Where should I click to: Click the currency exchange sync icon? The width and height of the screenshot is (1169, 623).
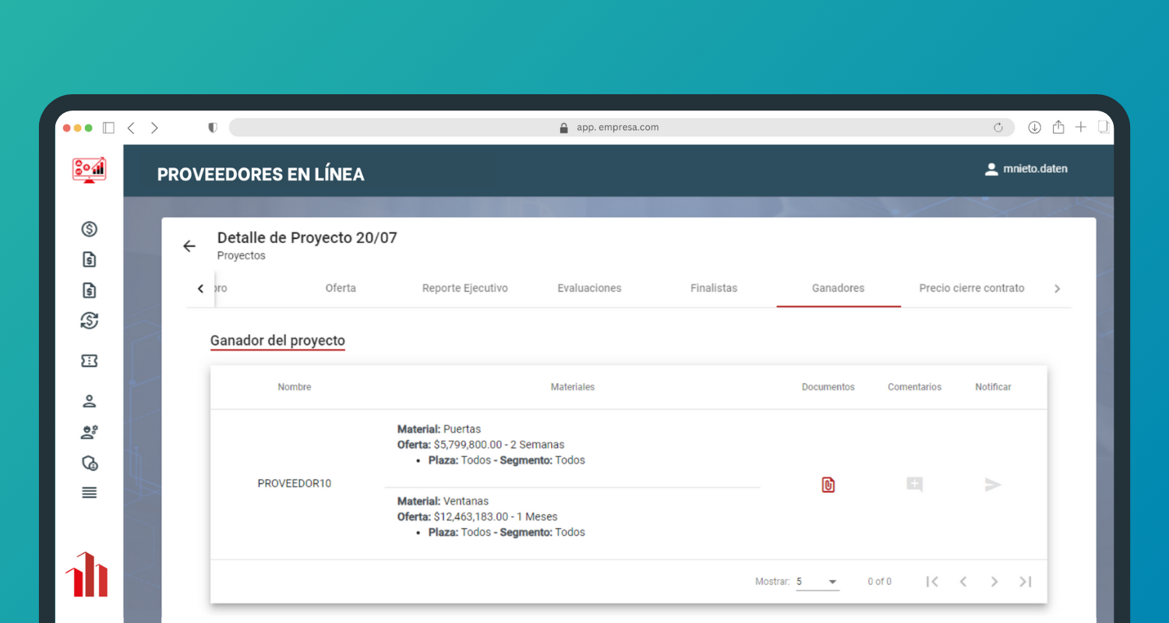[x=90, y=321]
